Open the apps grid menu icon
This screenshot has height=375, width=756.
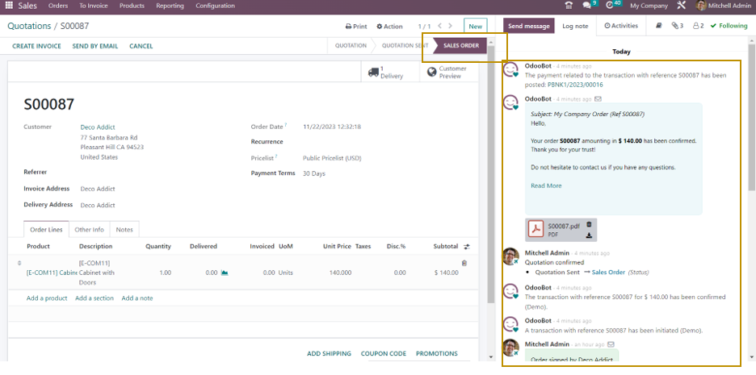pyautogui.click(x=9, y=6)
